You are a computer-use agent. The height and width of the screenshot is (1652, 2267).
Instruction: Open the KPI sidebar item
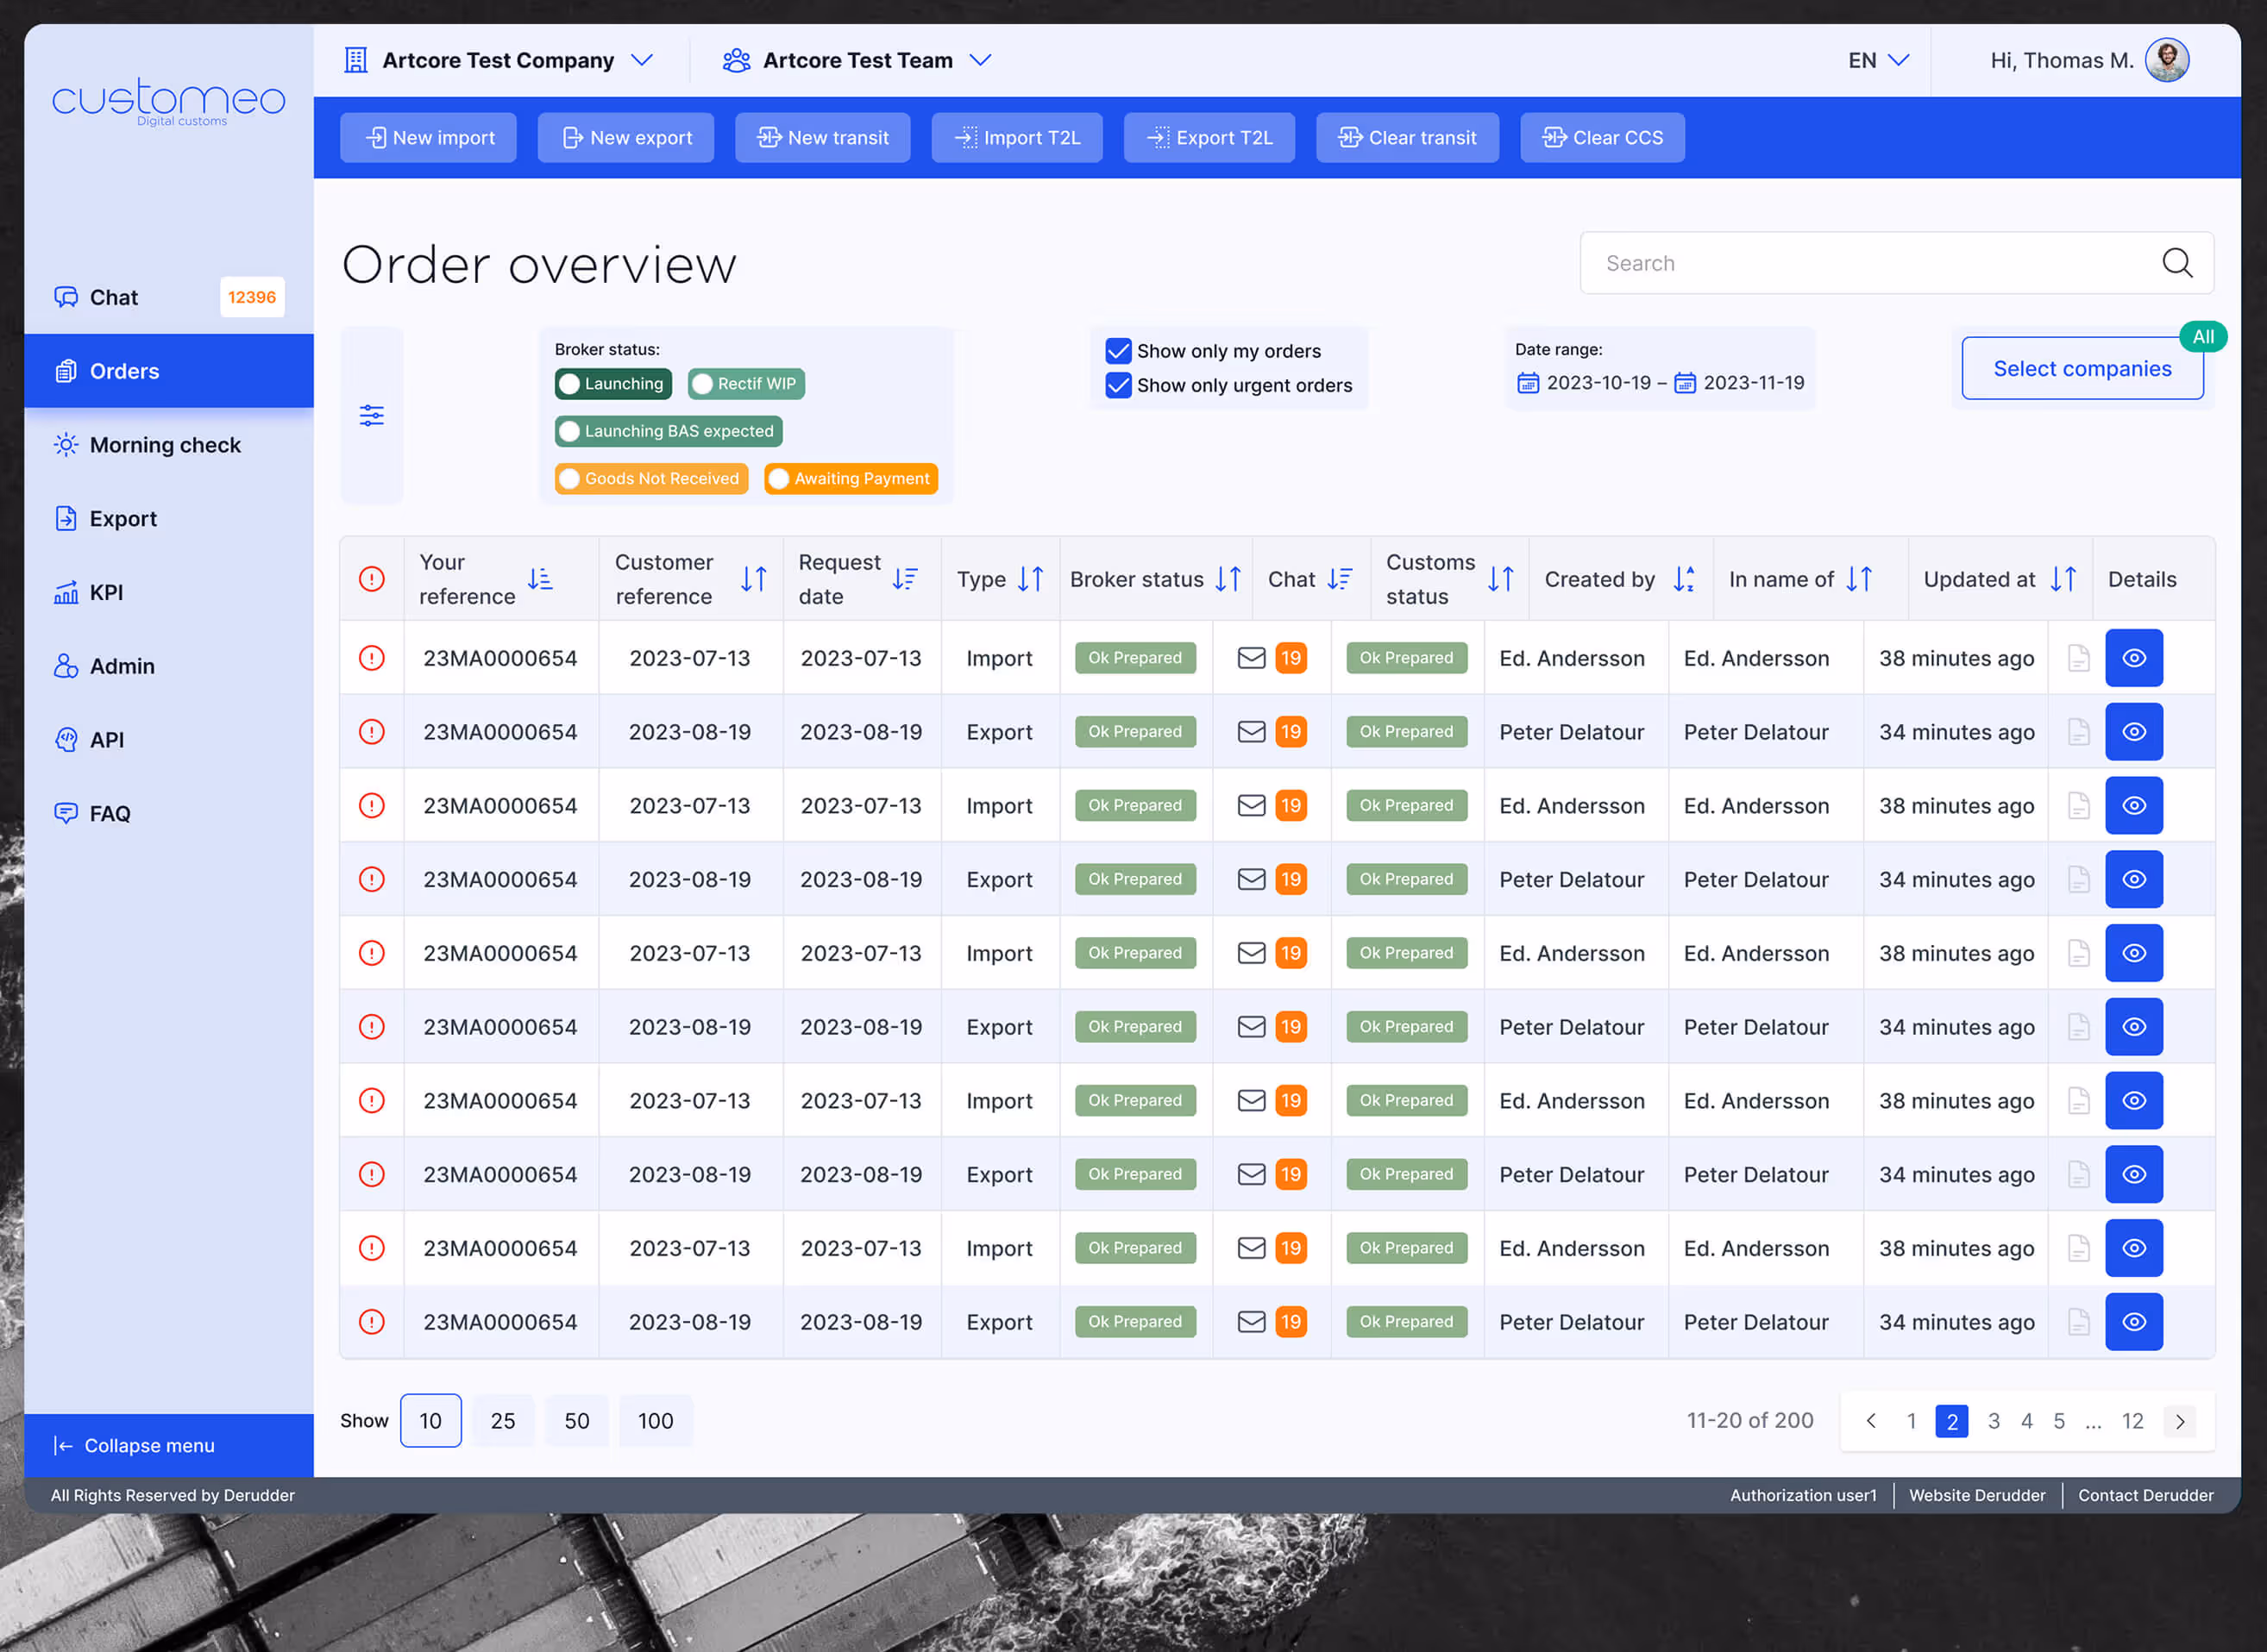click(x=106, y=592)
